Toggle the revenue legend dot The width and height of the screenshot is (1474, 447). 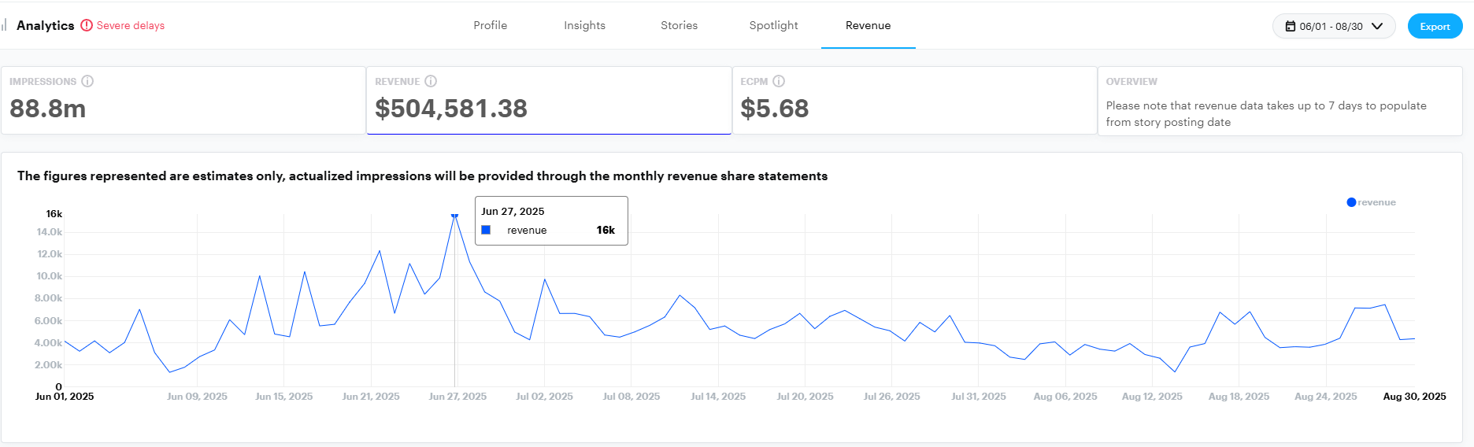coord(1351,202)
